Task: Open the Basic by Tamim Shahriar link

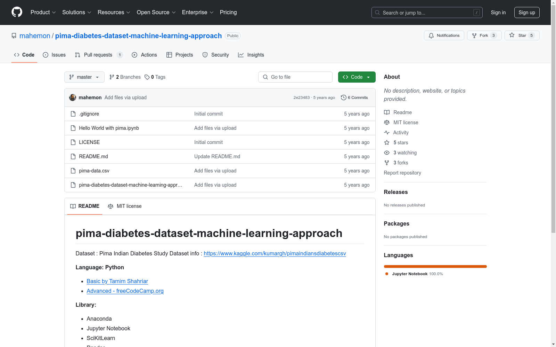Action: (117, 281)
